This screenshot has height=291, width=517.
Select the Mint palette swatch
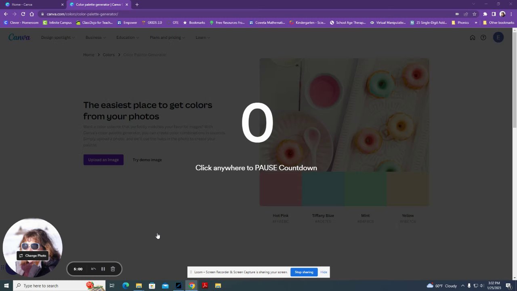point(366,189)
